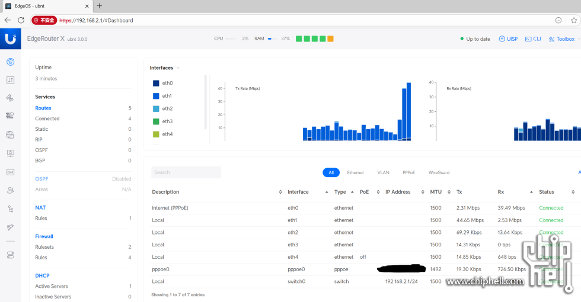Click the 'pppoe0' description cell
581x302 pixels.
[x=161, y=269]
